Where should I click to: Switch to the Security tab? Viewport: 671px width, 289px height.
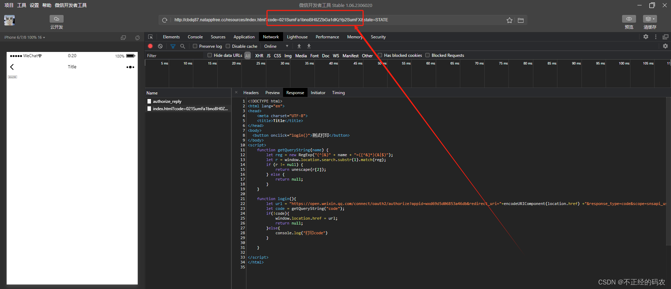(x=378, y=37)
